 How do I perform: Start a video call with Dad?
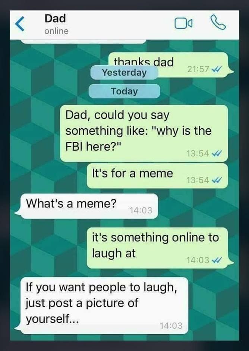183,23
